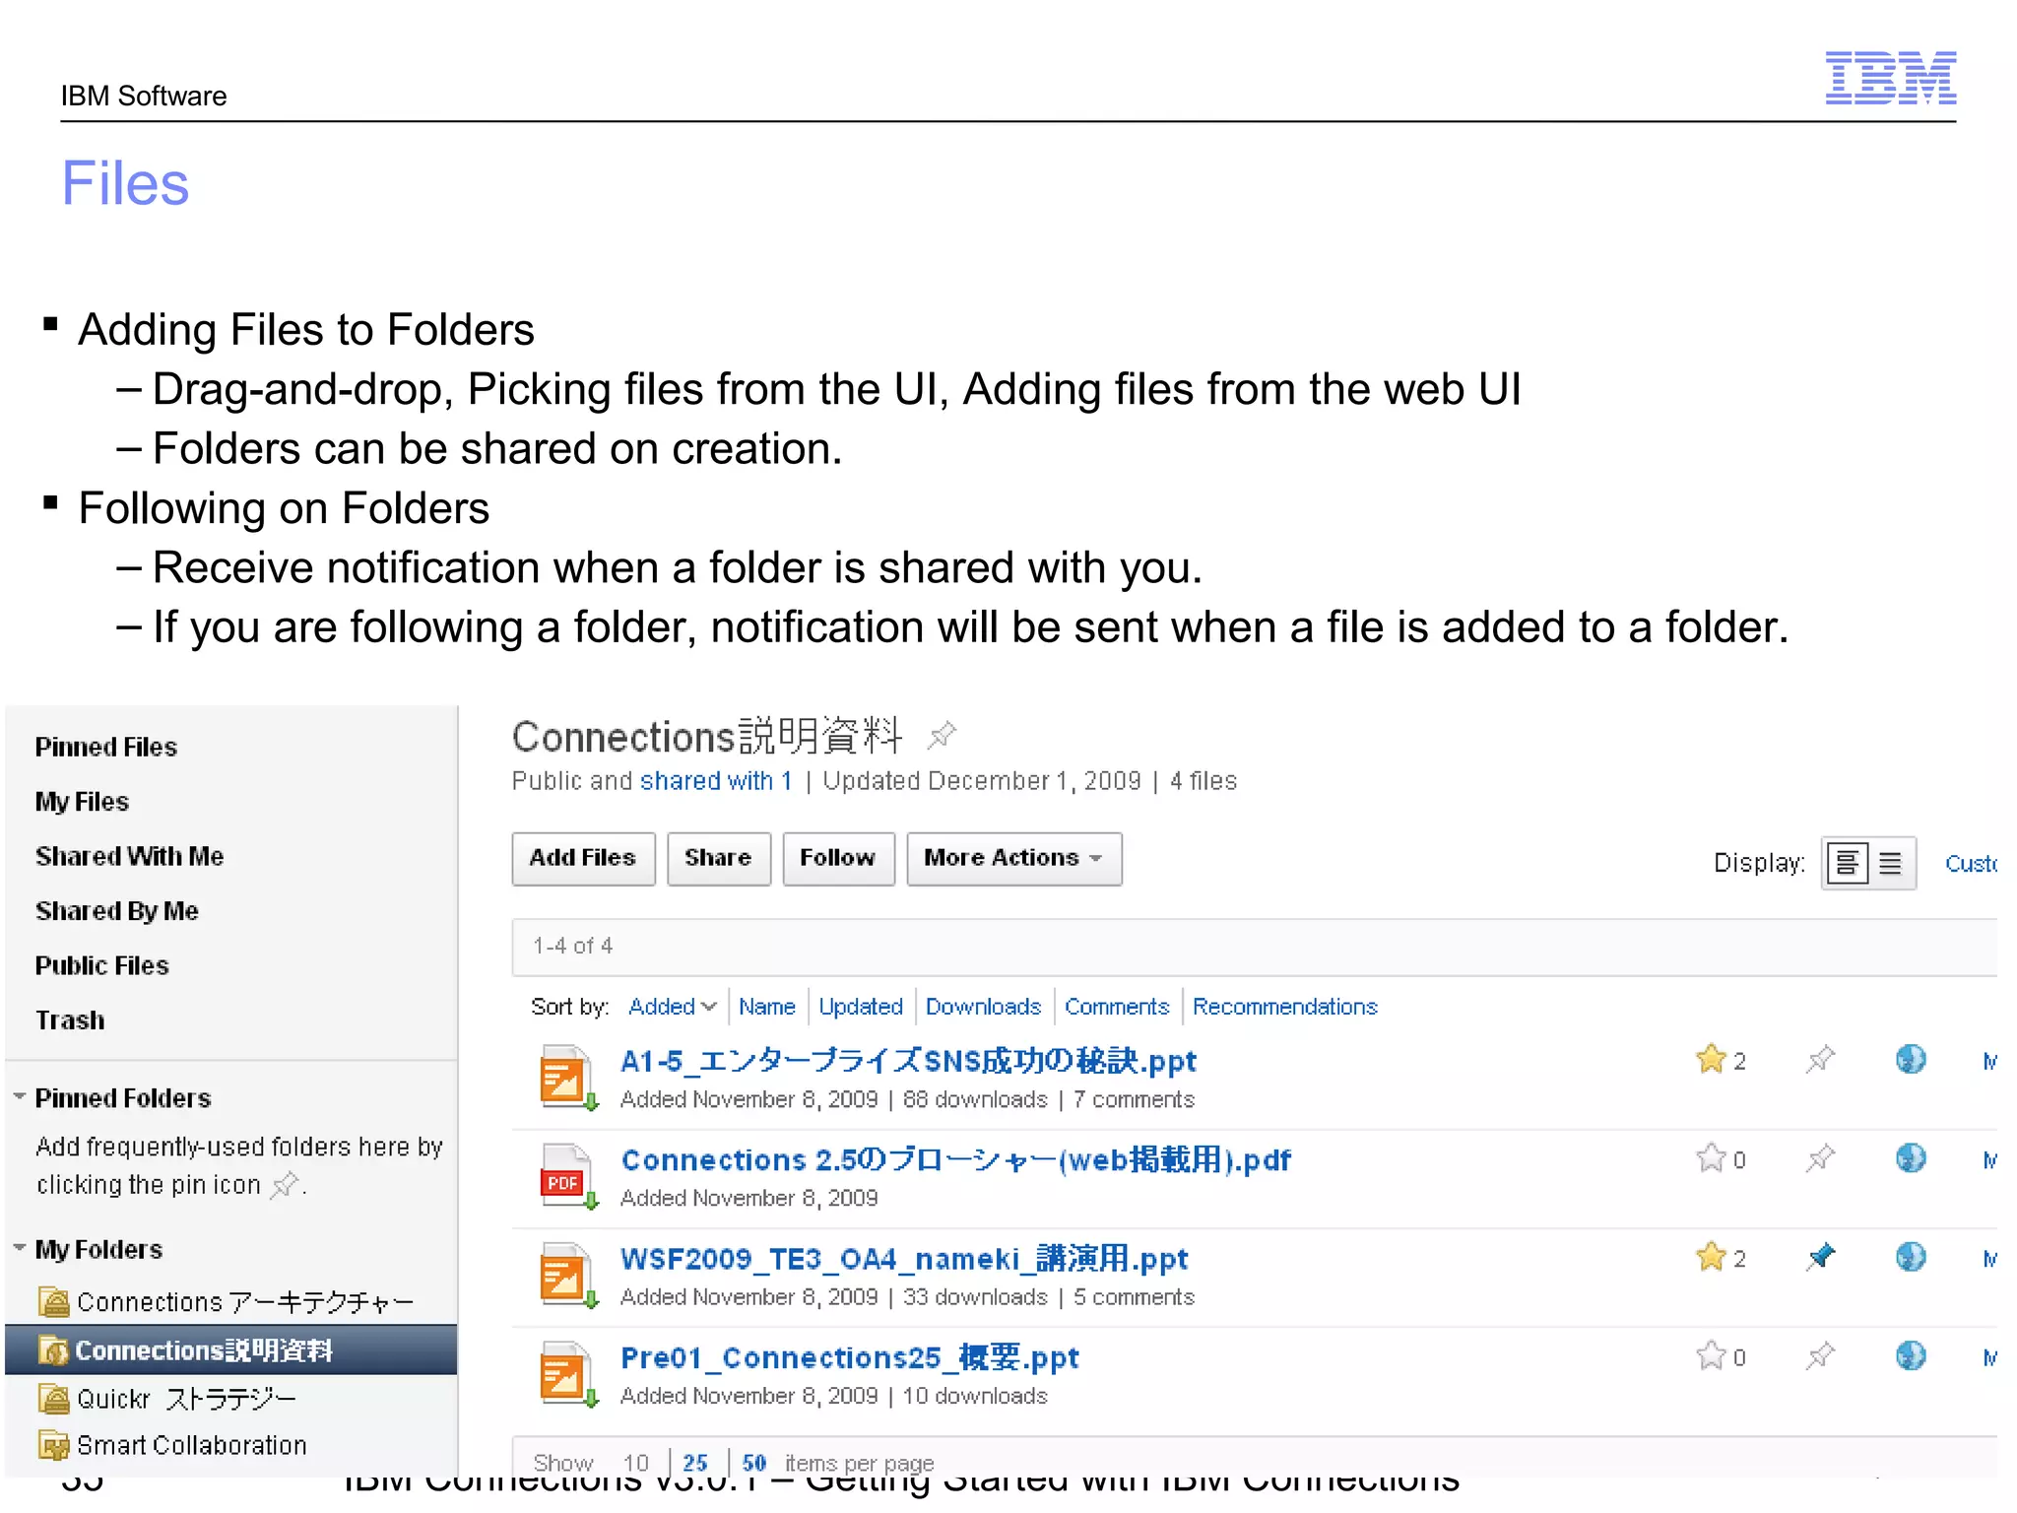Sort files by Comments

click(1117, 1006)
